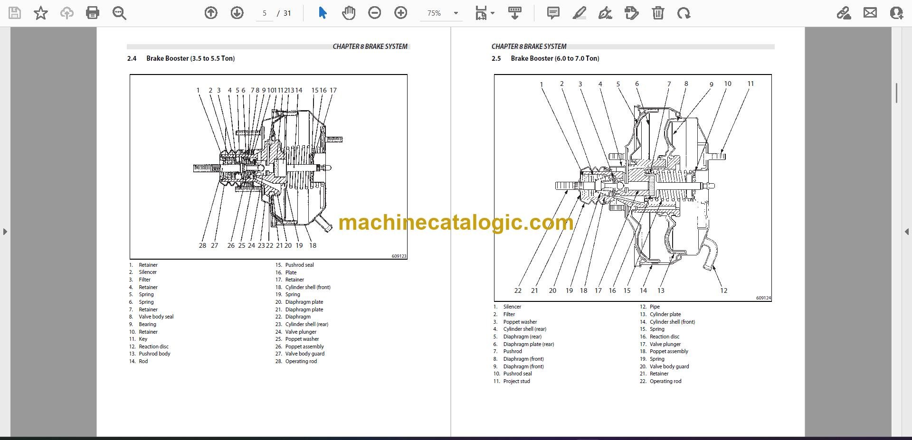Click the '2.5 Brake Booster (6.0 to 7.0 Ton)' heading

(x=545, y=58)
